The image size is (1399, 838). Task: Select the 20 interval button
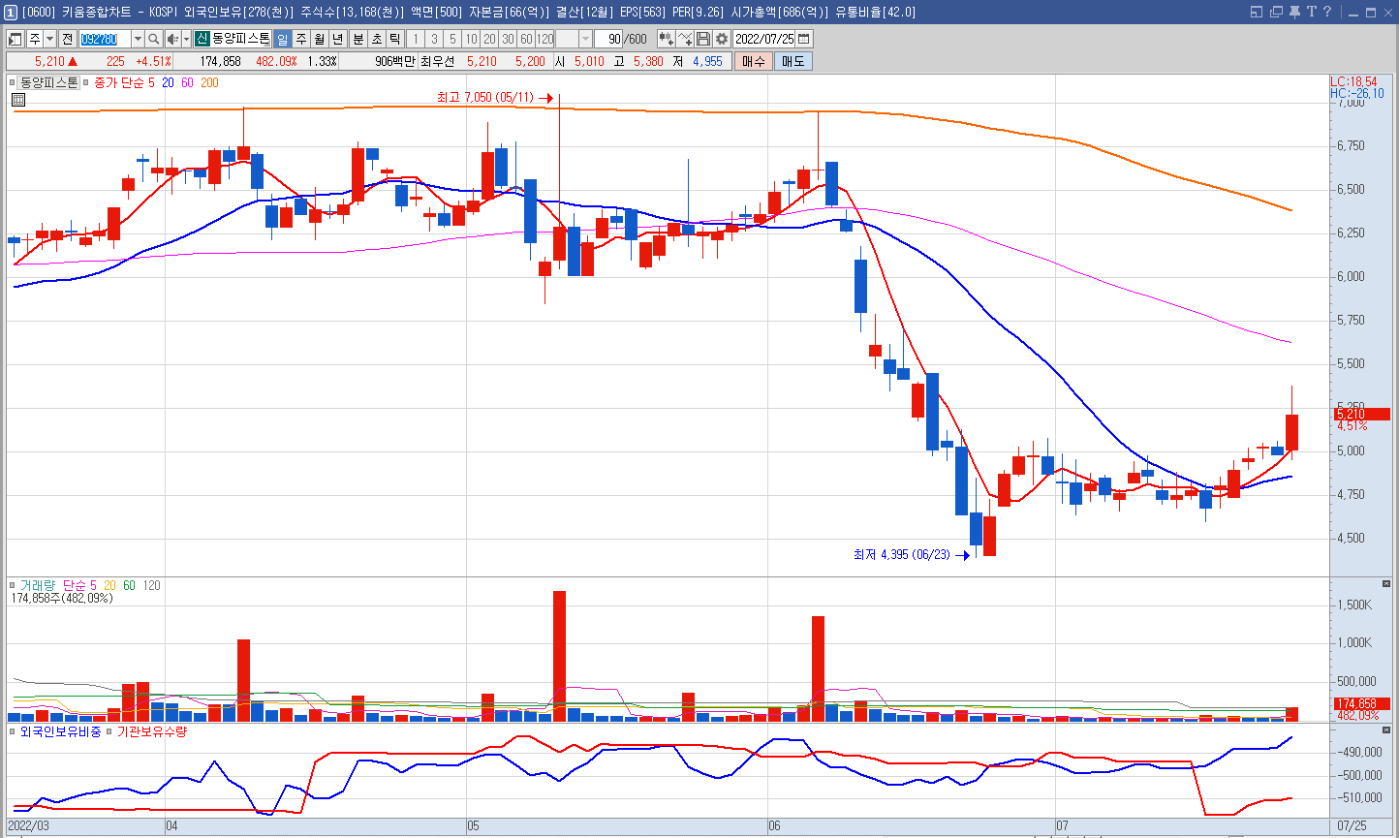(488, 39)
